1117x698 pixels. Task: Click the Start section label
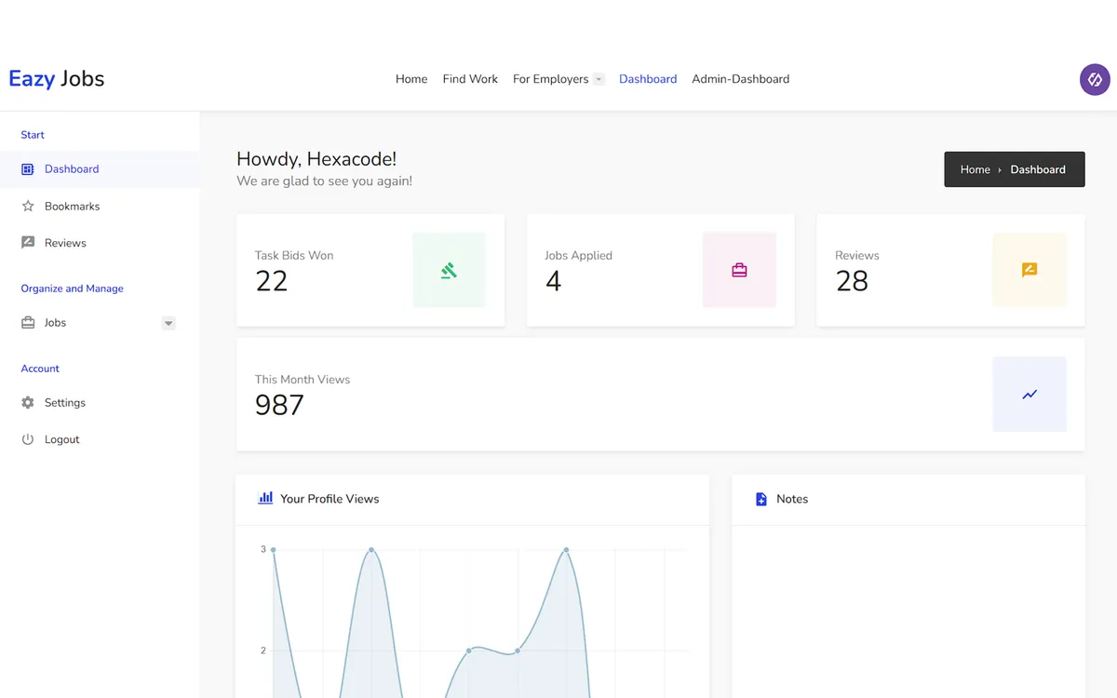click(33, 135)
